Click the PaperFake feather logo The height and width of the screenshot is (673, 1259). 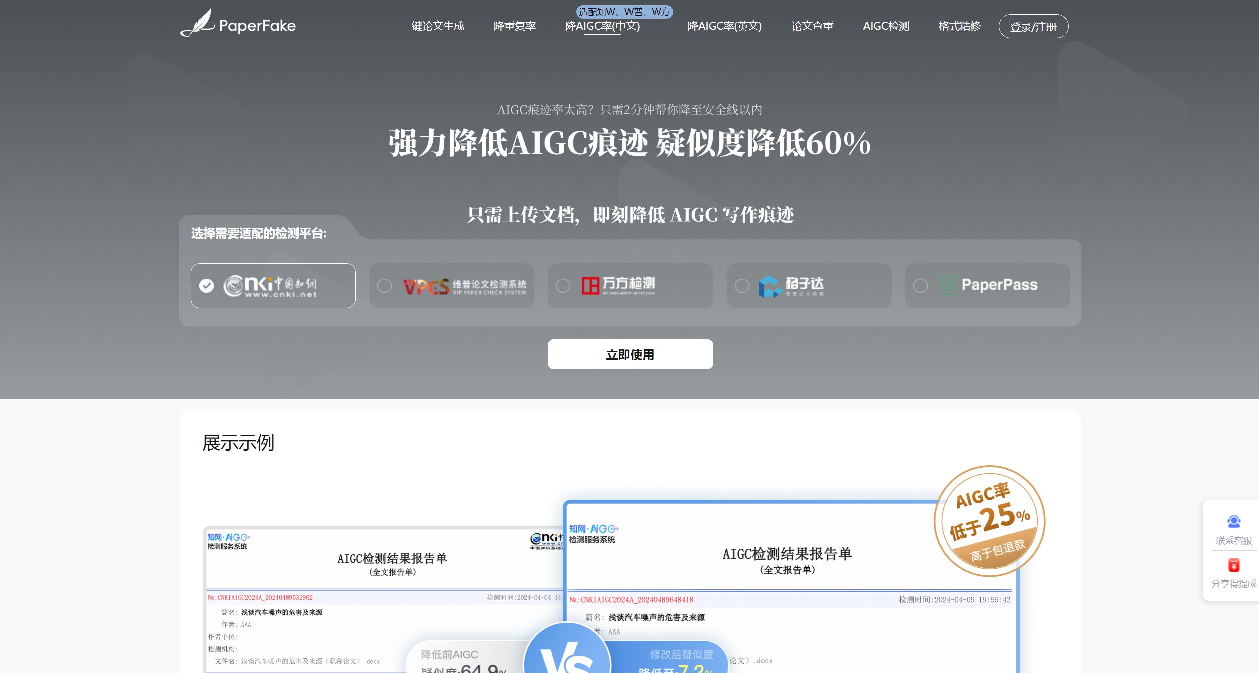[x=197, y=24]
